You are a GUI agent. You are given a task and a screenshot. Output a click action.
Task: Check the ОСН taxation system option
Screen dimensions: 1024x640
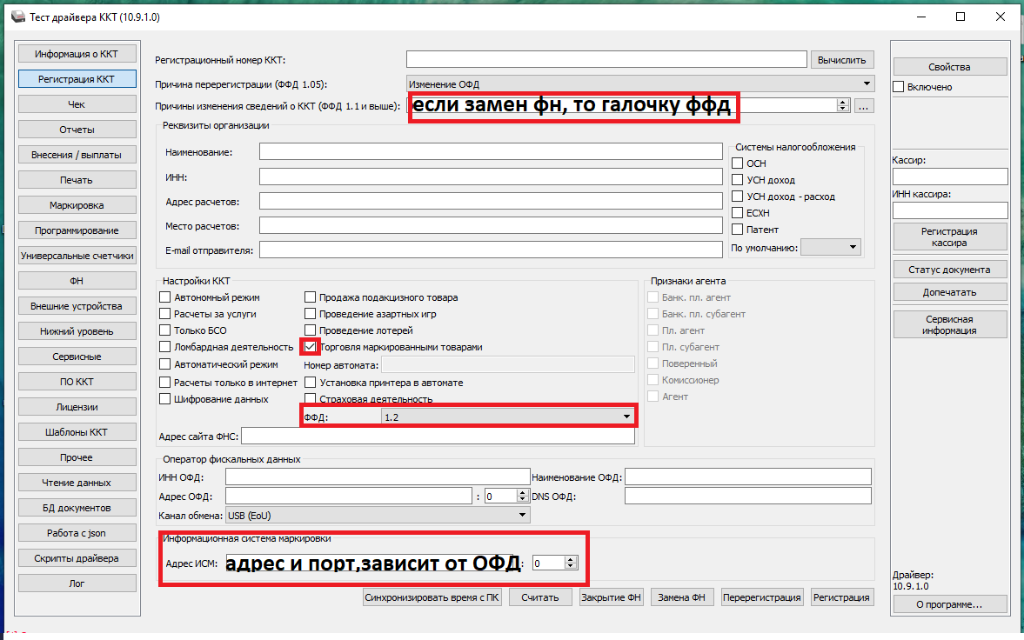click(738, 163)
